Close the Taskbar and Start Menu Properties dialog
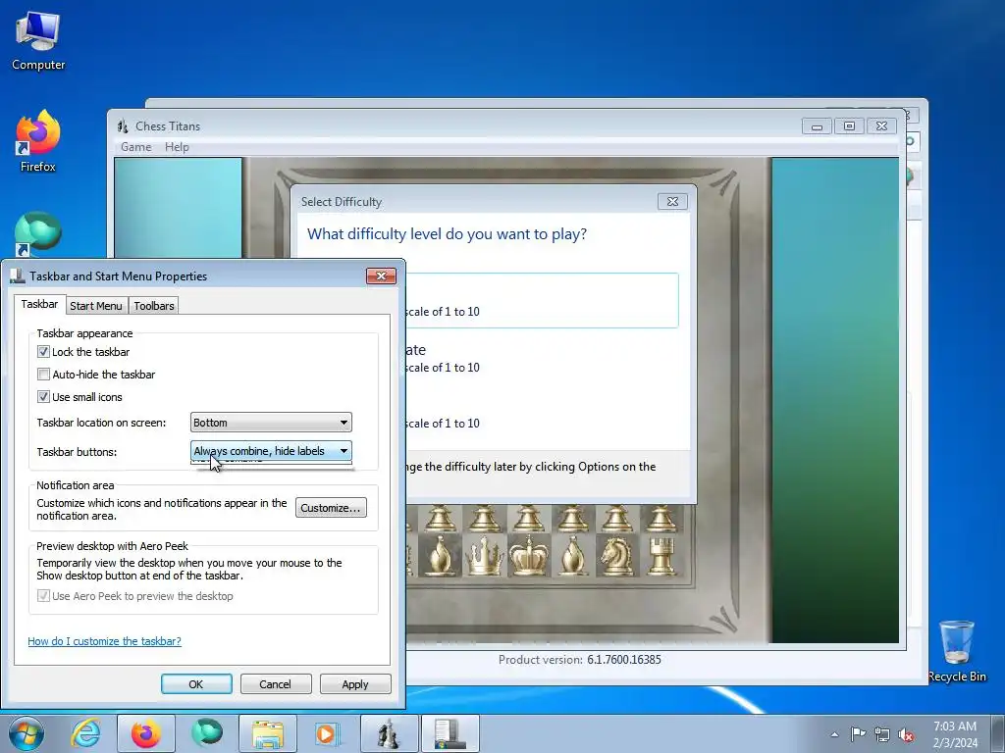 point(381,276)
